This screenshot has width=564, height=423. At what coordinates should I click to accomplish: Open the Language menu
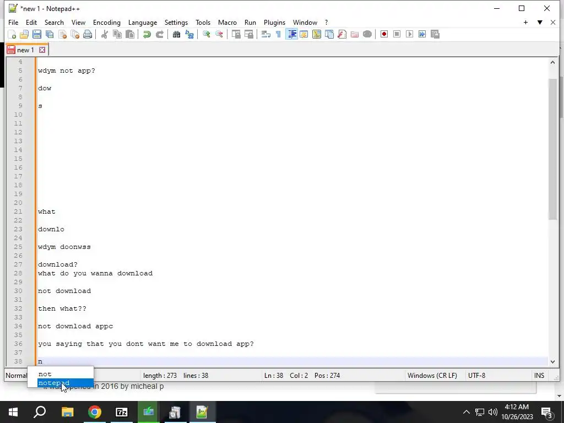(x=143, y=22)
